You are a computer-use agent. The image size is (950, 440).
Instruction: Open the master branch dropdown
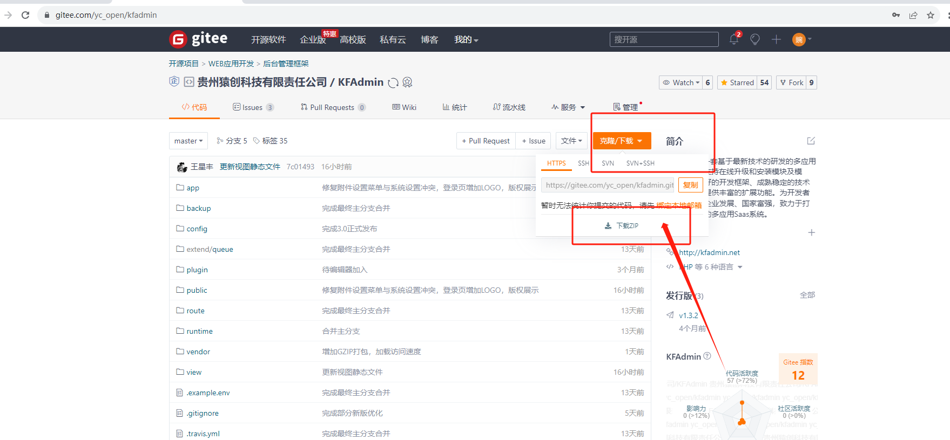coord(188,141)
